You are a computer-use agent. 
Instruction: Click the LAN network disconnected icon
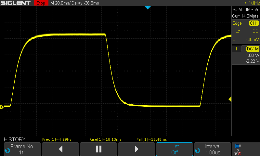pos(238,152)
